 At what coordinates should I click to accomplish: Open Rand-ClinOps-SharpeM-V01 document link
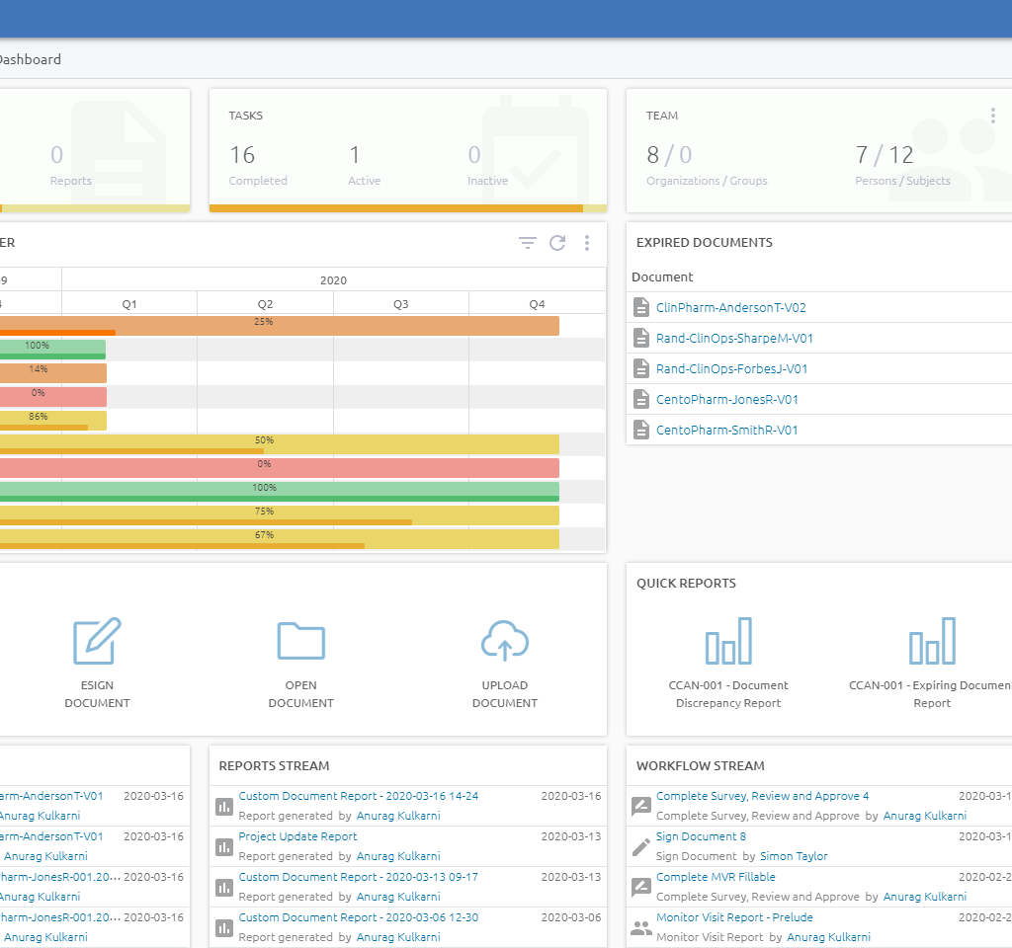pyautogui.click(x=734, y=339)
